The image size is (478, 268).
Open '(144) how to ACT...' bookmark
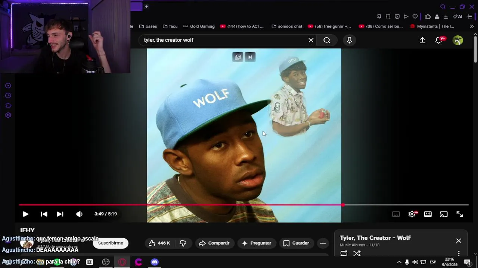pyautogui.click(x=242, y=26)
